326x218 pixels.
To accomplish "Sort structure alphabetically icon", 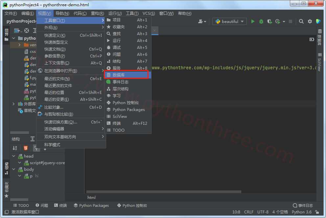I will pyautogui.click(x=15, y=148).
